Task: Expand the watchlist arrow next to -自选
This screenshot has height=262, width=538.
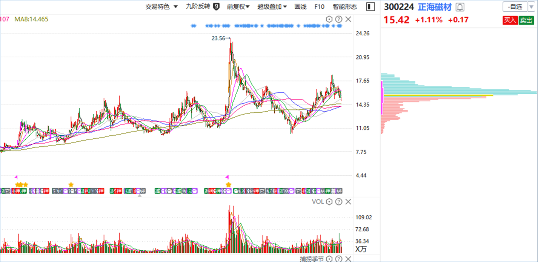Action: tap(531, 7)
